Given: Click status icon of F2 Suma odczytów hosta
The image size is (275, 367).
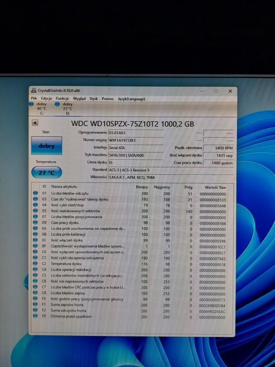Looking at the screenshot, I should [x=35, y=310].
